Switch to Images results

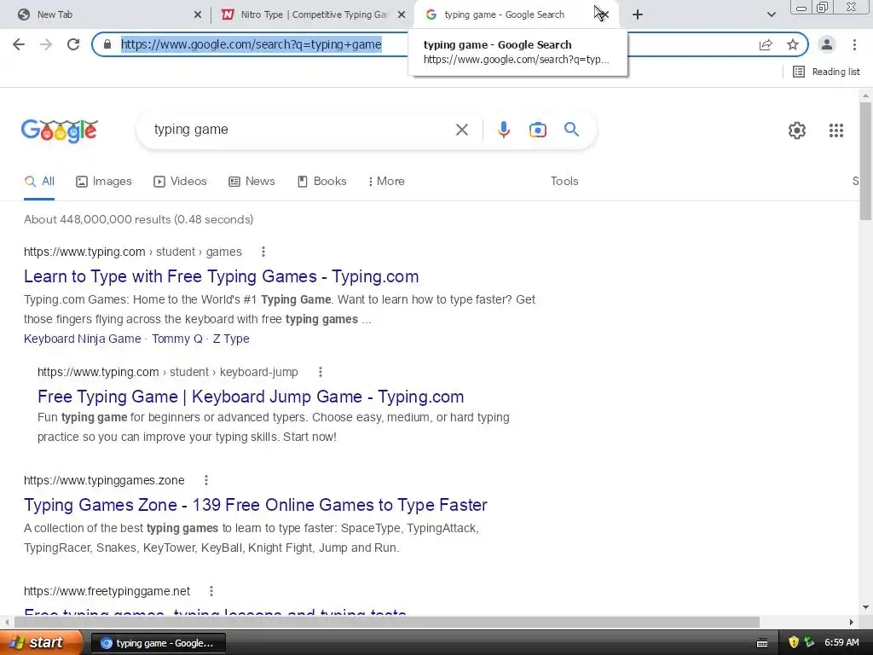[104, 181]
